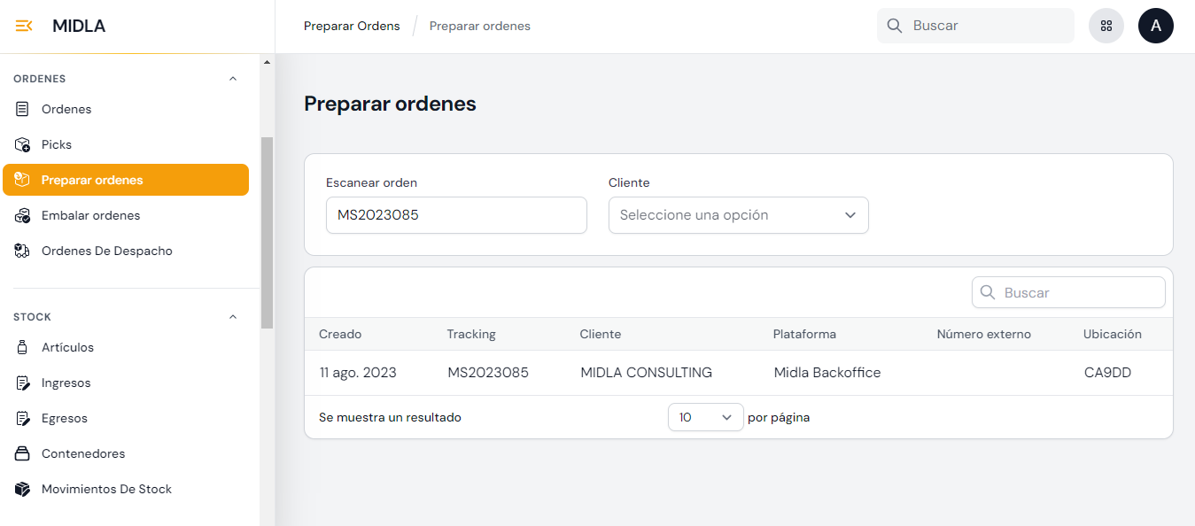Click the Artículos bottle icon
Viewport: 1195px width, 526px height.
point(23,347)
